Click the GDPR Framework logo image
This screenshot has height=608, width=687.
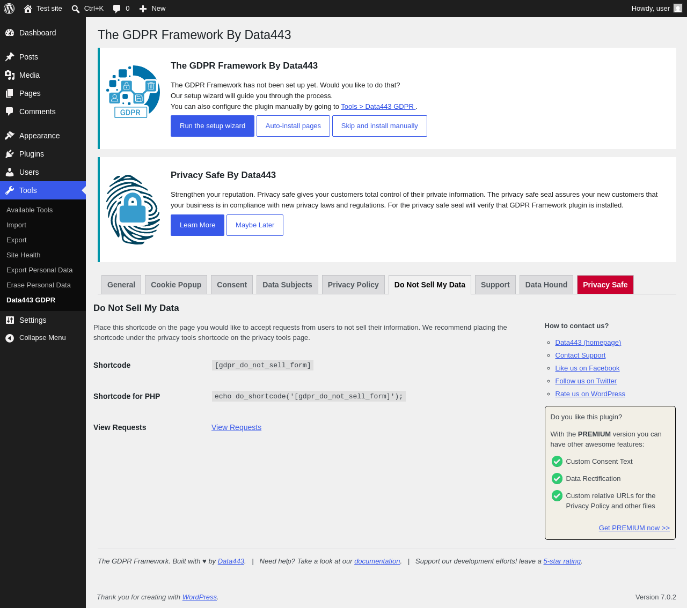133,92
